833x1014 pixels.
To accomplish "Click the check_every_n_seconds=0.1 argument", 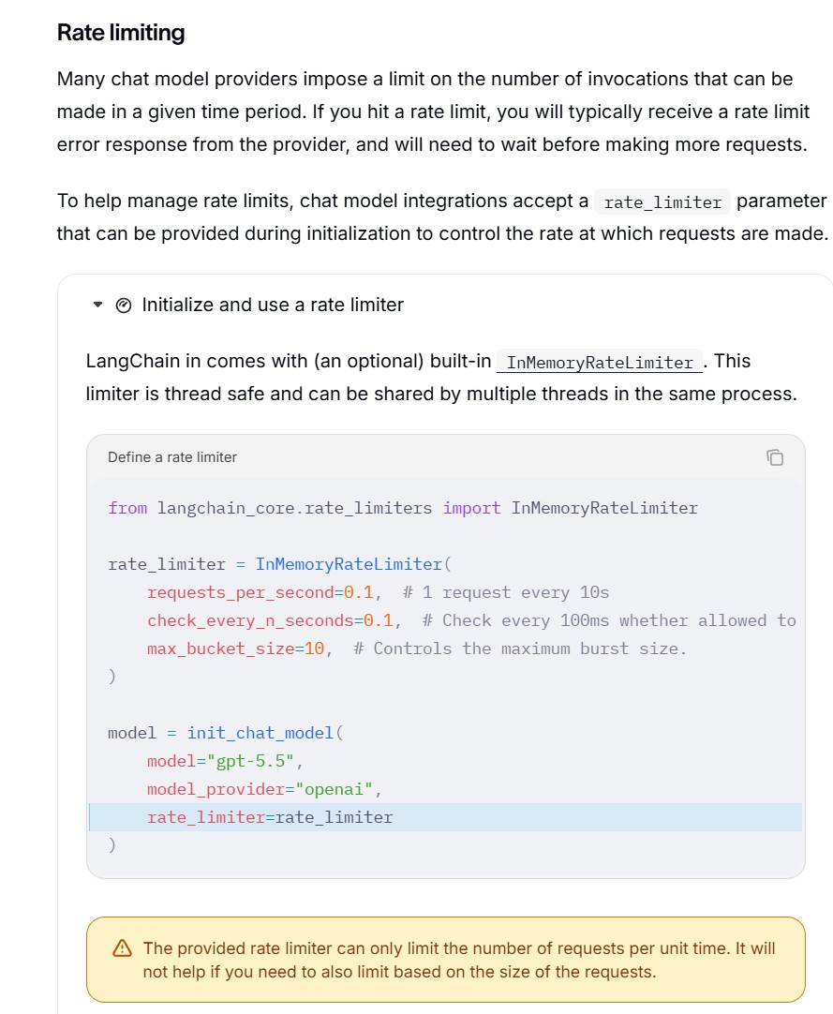I will tap(271, 620).
